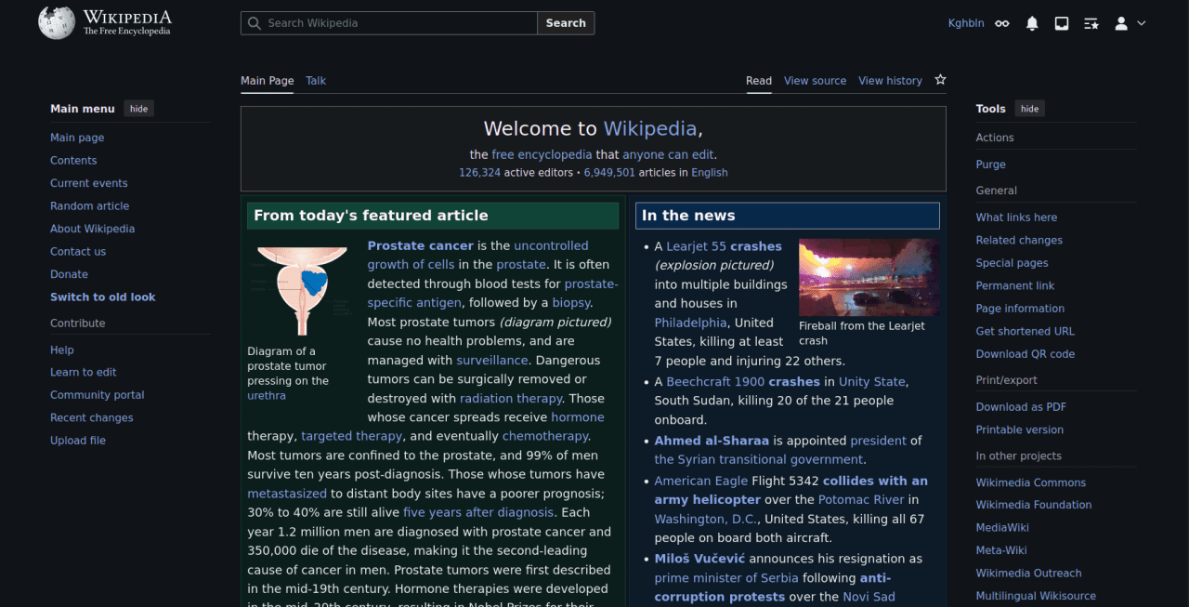
Task: Click Switch to old look
Action: tap(102, 297)
